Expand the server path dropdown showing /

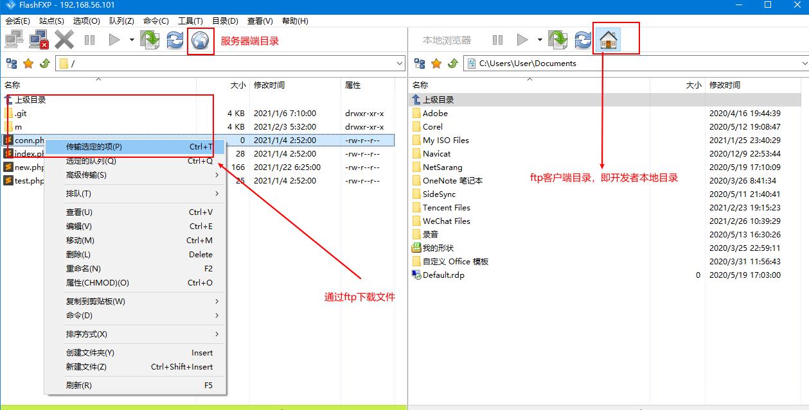tap(399, 64)
